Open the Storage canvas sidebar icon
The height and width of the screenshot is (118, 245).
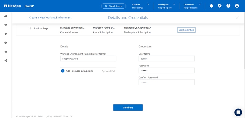6,16
